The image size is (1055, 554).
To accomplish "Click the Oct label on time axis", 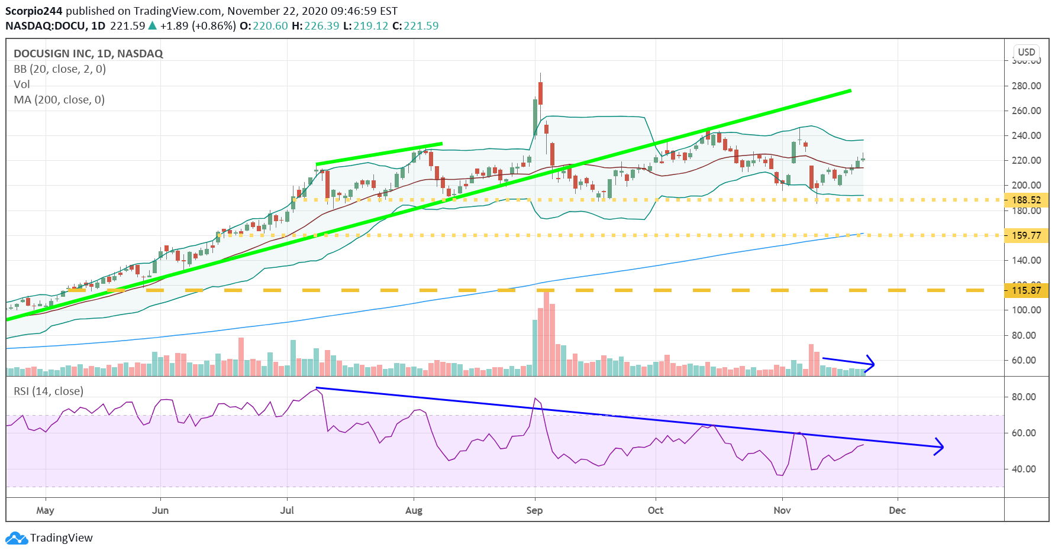I will 656,510.
